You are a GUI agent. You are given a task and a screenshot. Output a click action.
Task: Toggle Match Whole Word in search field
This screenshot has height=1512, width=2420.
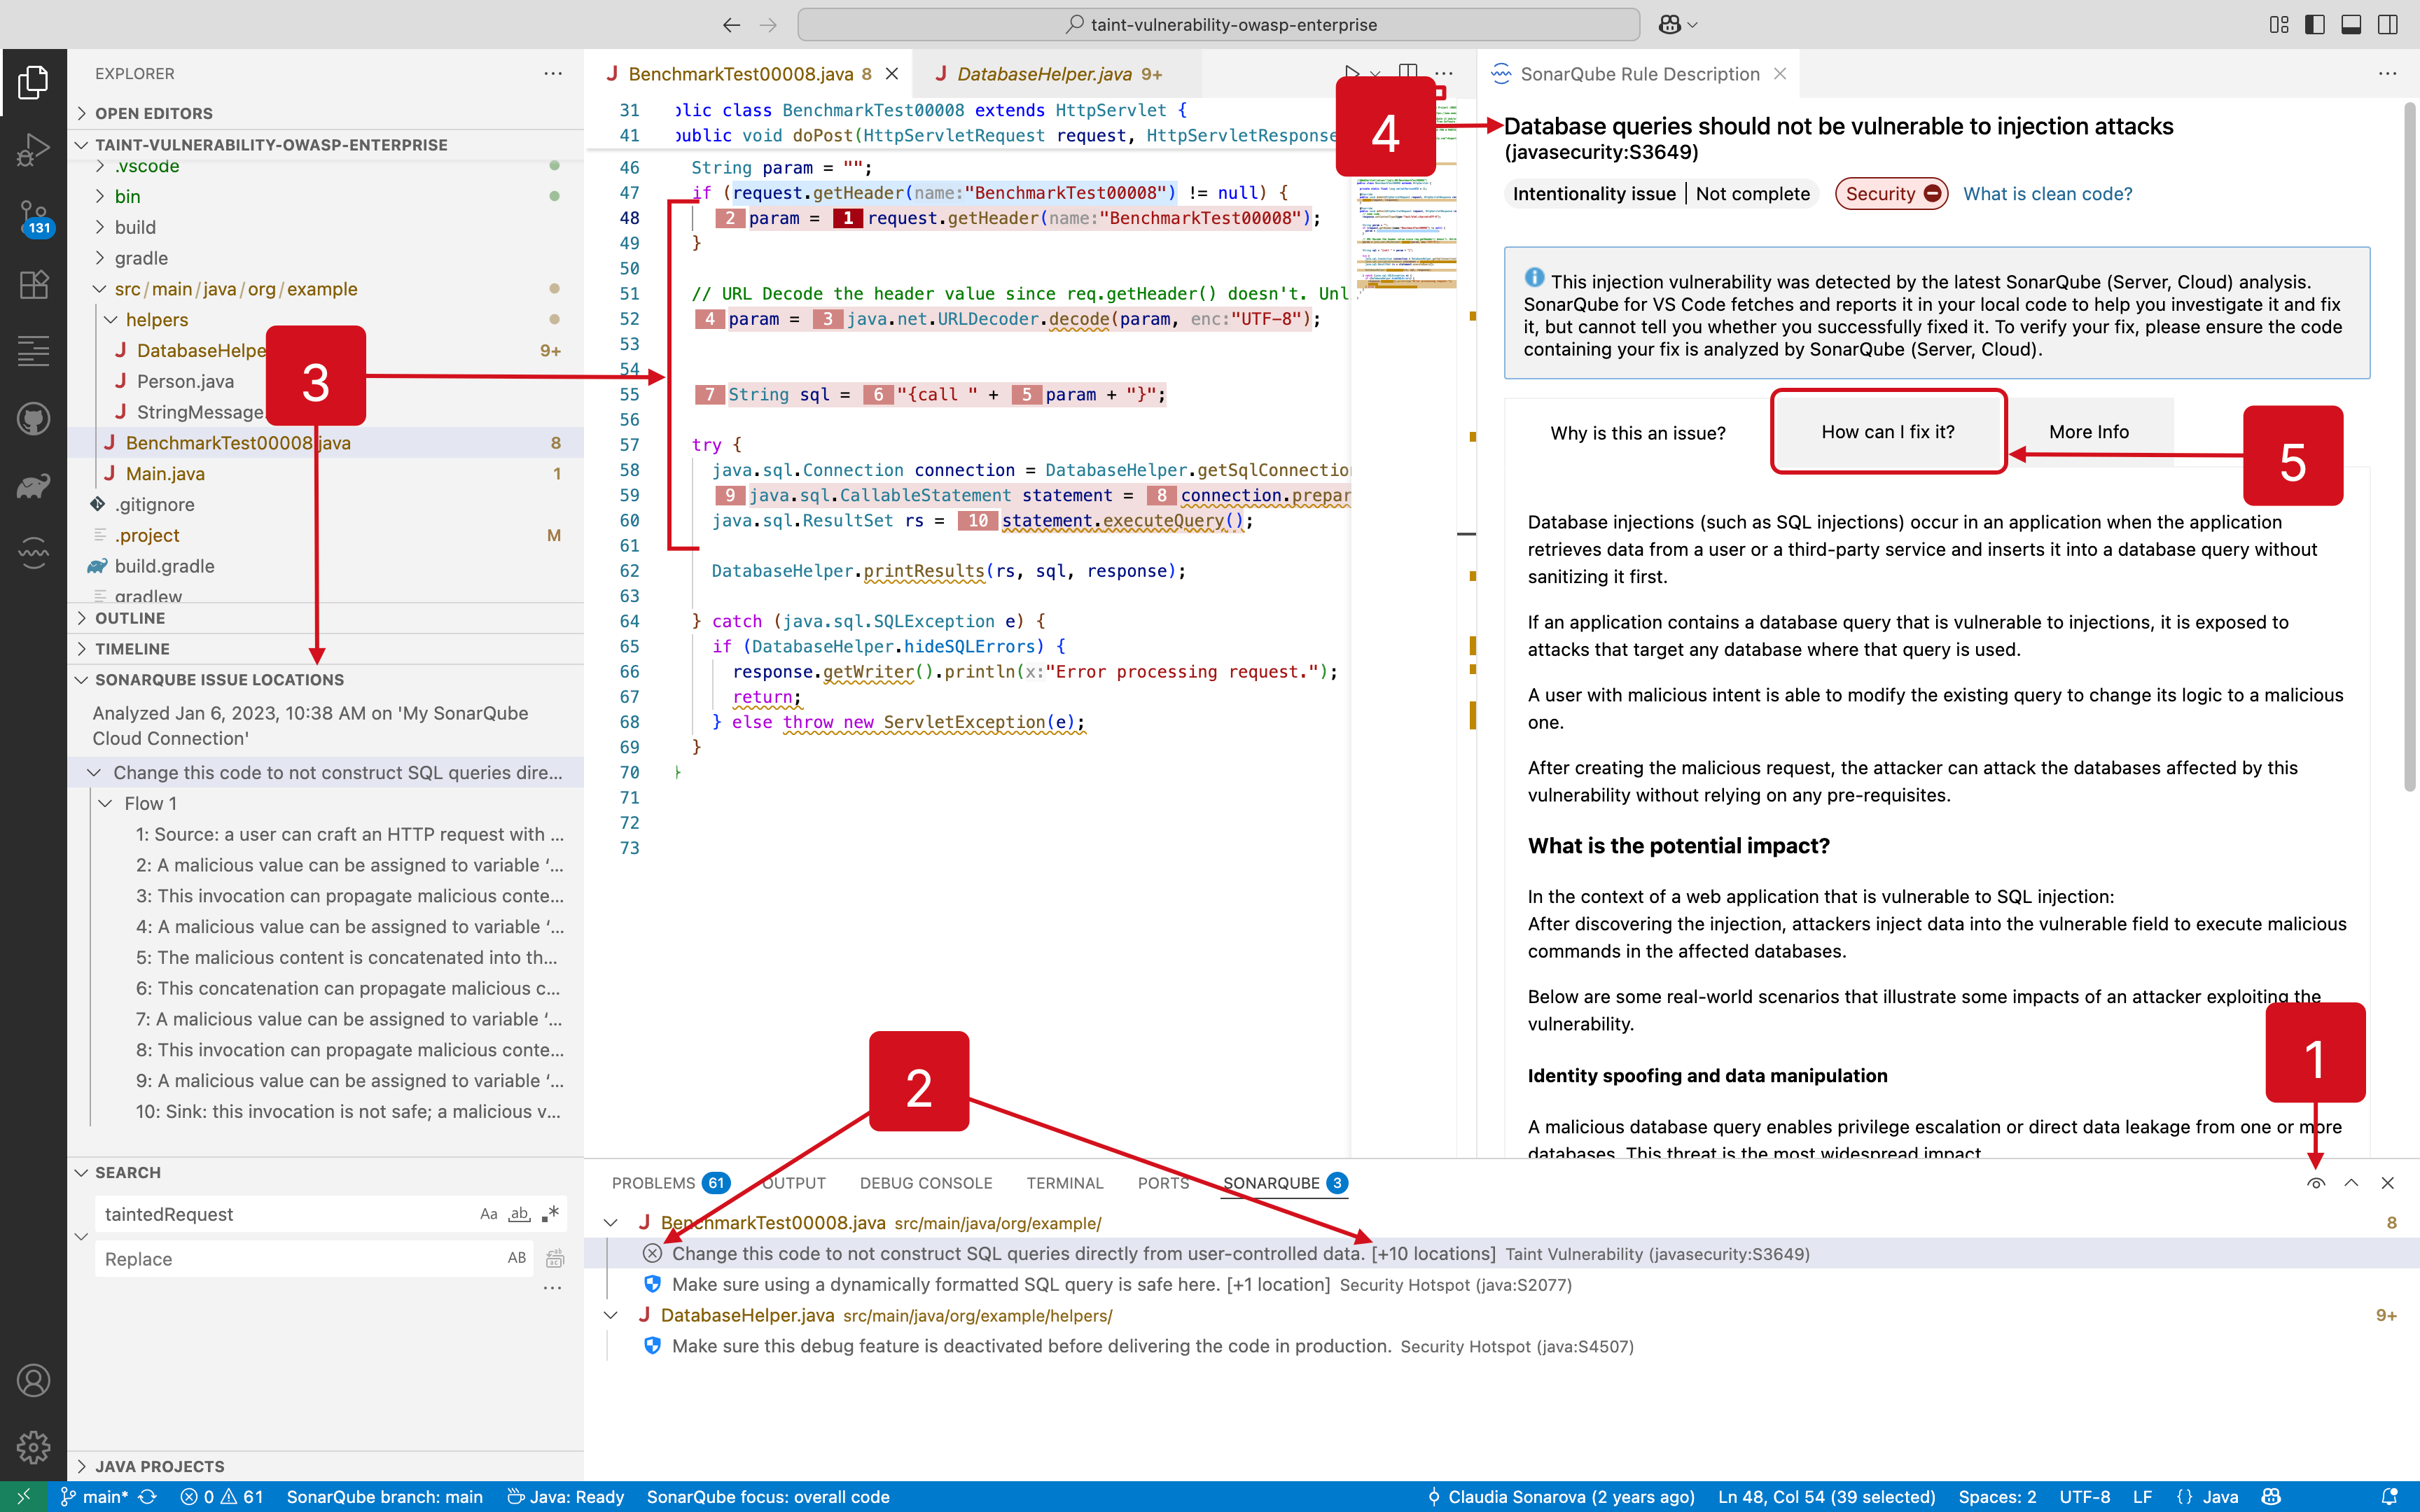tap(519, 1214)
